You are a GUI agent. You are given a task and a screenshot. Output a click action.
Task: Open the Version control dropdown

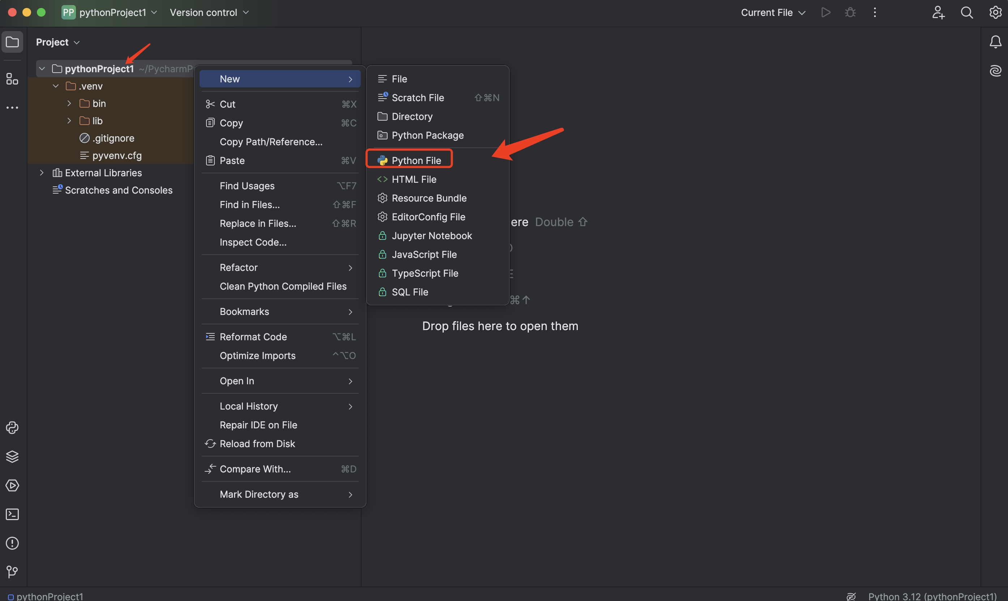tap(209, 13)
